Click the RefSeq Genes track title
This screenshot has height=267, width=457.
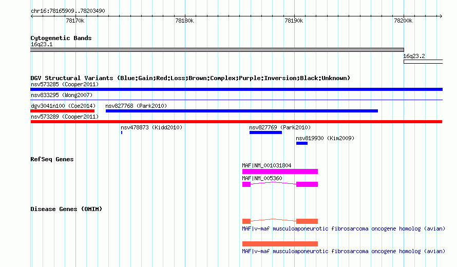click(52, 159)
